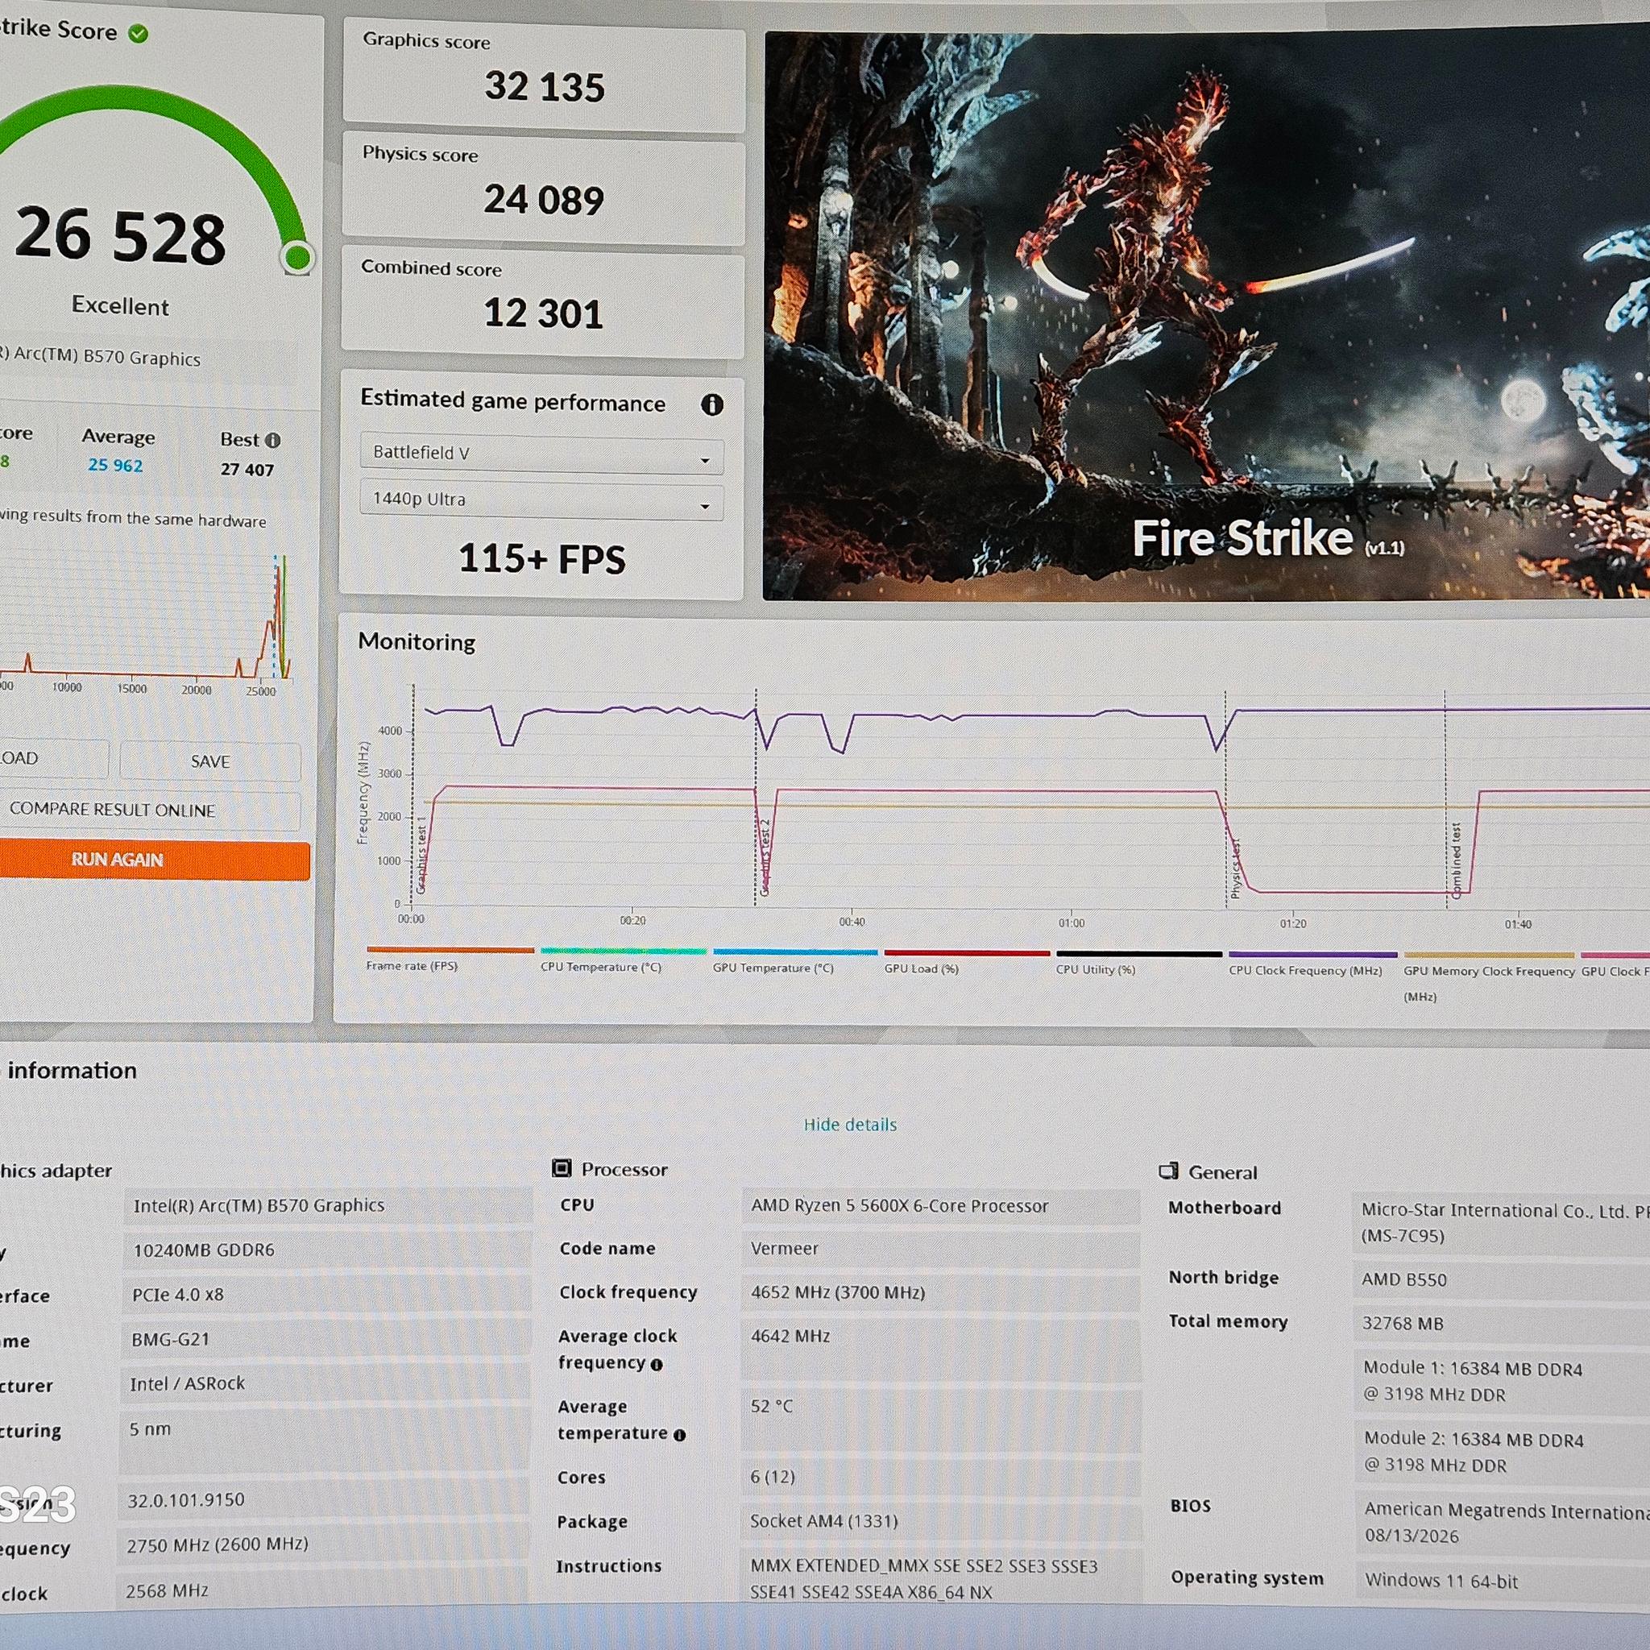Click AMD Ryzen 5 5600X processor name
This screenshot has width=1650, height=1650.
click(x=899, y=1206)
